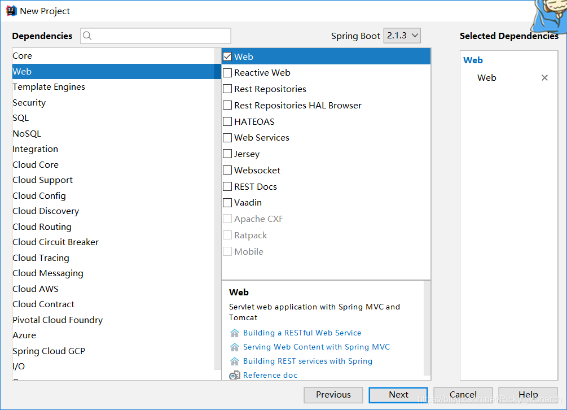Viewport: 567px width, 410px height.
Task: Open the Security category
Action: (113, 102)
